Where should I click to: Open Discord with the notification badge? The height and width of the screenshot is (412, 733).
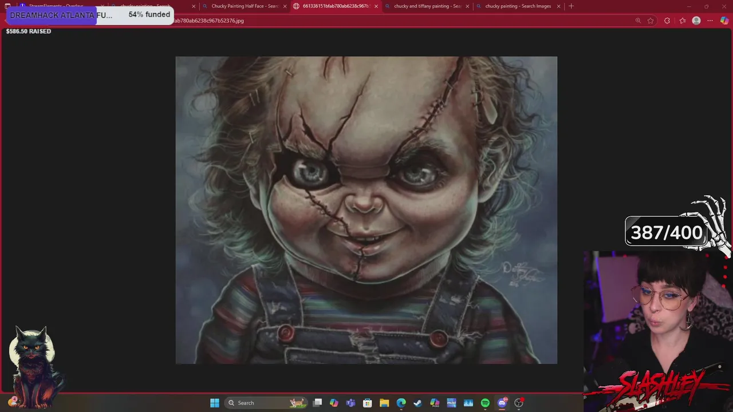pyautogui.click(x=502, y=403)
